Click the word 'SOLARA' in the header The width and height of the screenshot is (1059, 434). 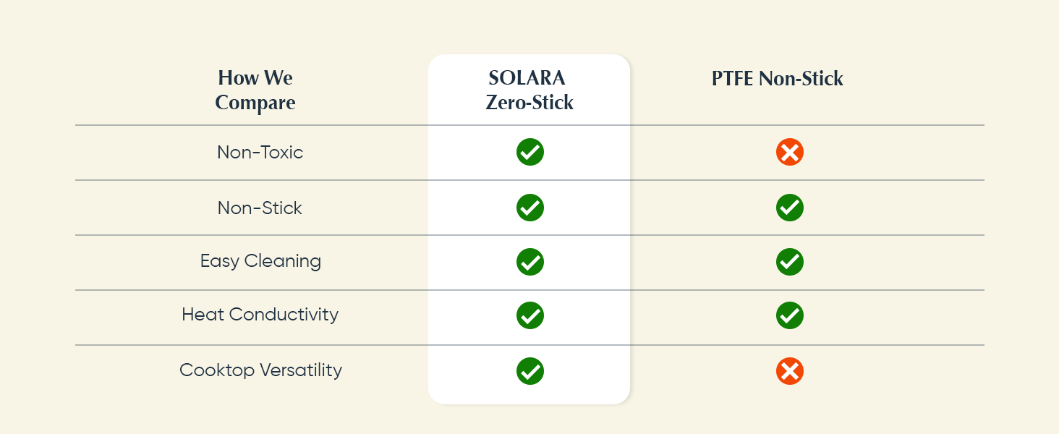(x=527, y=78)
